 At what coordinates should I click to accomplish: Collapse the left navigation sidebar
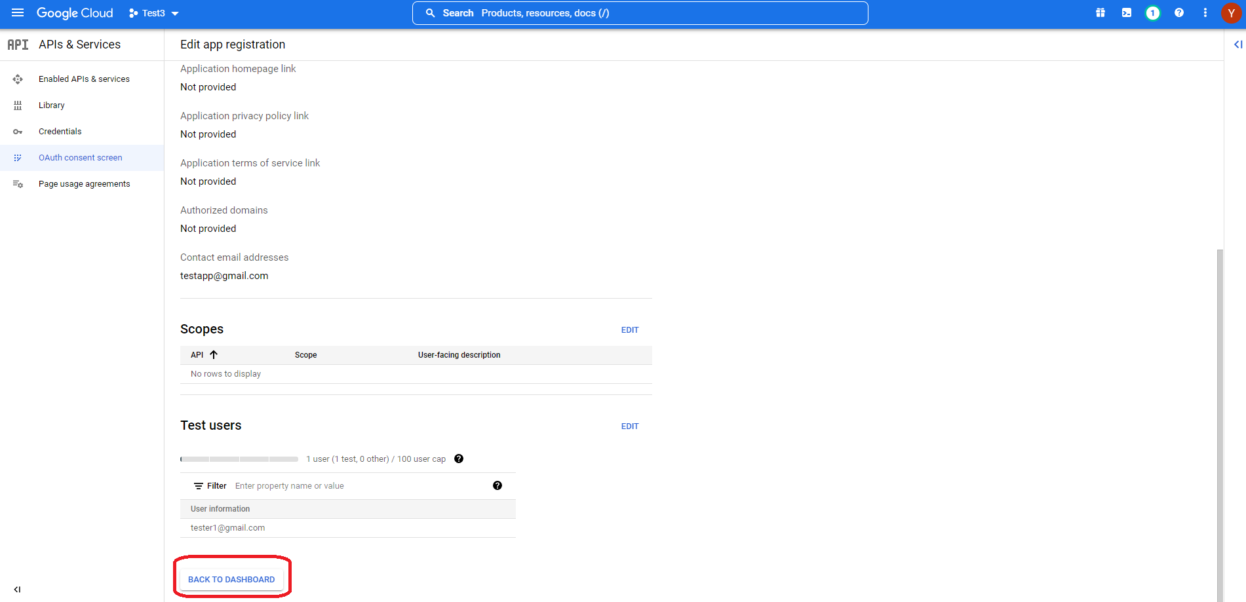17,589
